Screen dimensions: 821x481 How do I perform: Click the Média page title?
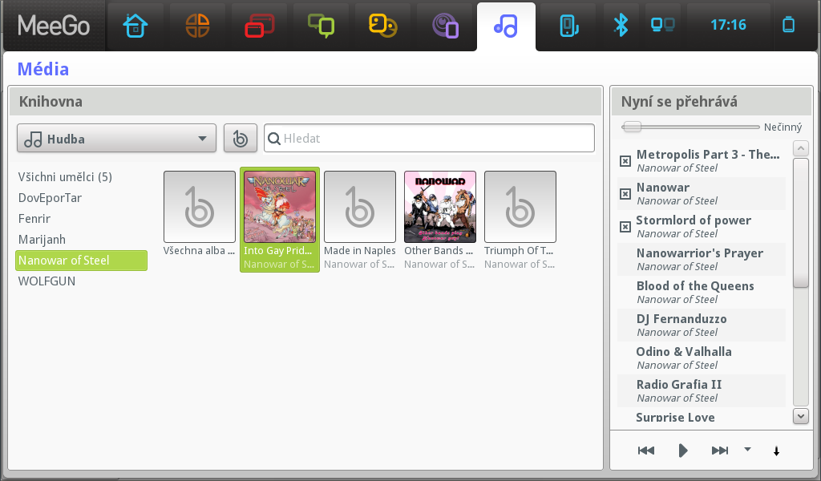pos(43,69)
